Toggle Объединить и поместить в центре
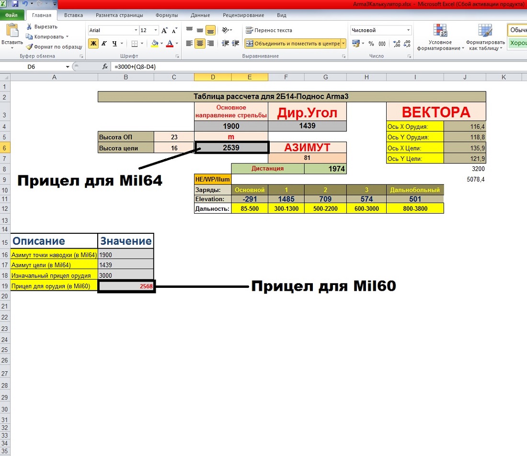The width and height of the screenshot is (527, 456). [292, 43]
